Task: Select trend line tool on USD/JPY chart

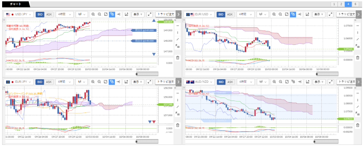Action: [x=178, y=39]
